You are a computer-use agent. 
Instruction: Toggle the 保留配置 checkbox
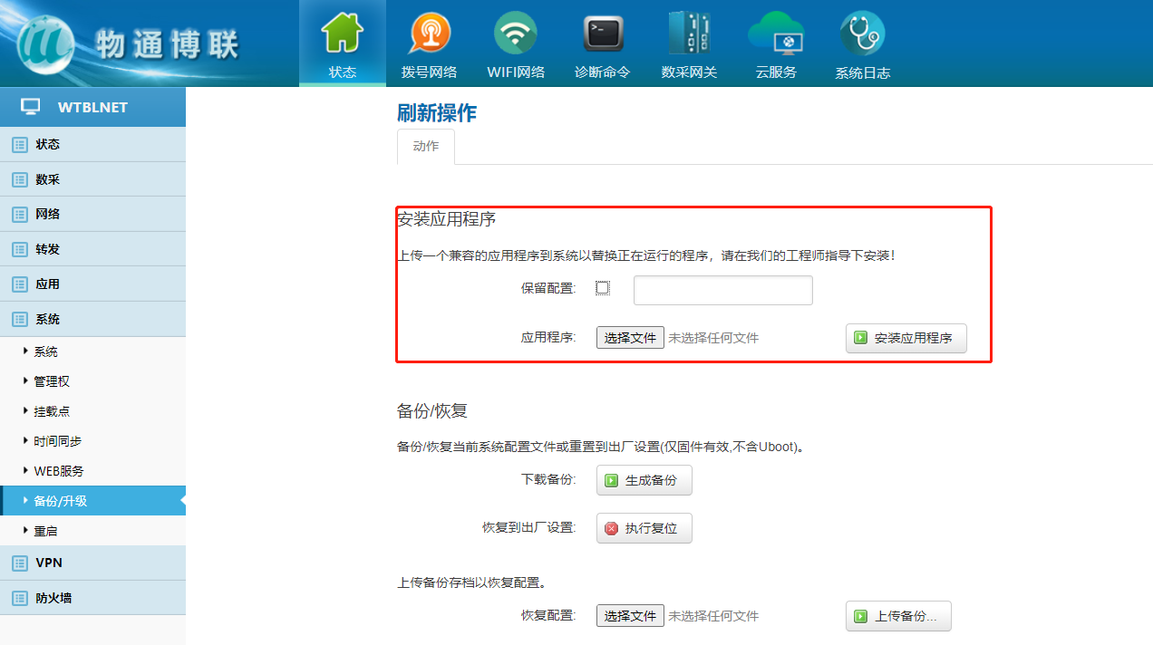(603, 288)
